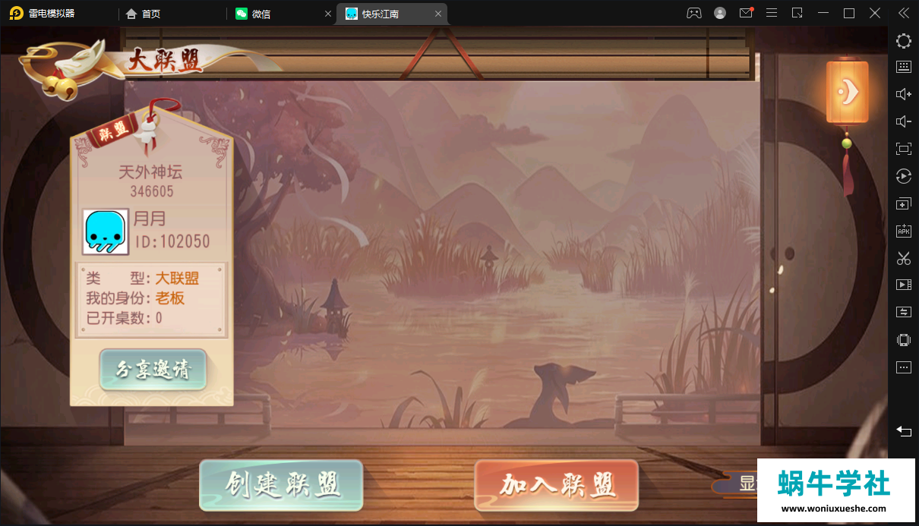Check messages via the mail icon

click(x=746, y=13)
